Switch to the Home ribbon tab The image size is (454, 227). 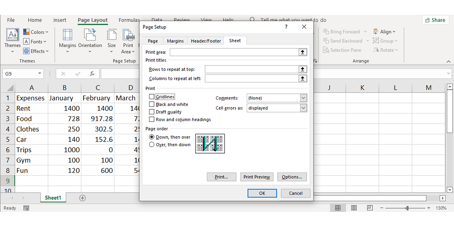click(x=35, y=20)
